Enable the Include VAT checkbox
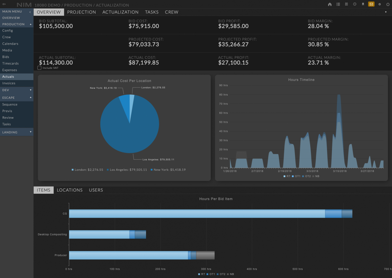The height and width of the screenshot is (278, 392). (x=40, y=68)
